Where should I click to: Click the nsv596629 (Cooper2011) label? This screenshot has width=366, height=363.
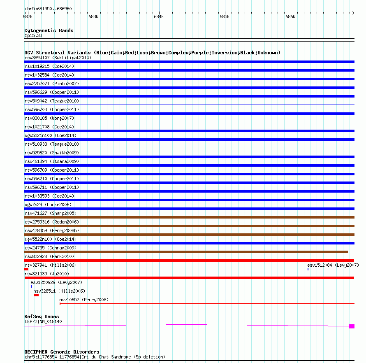point(52,92)
